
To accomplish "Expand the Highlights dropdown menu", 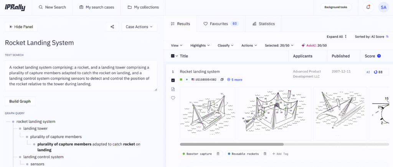I will [x=200, y=45].
